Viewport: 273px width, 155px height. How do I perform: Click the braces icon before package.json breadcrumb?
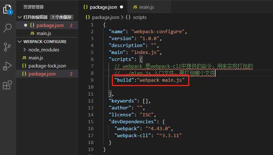tap(88, 17)
